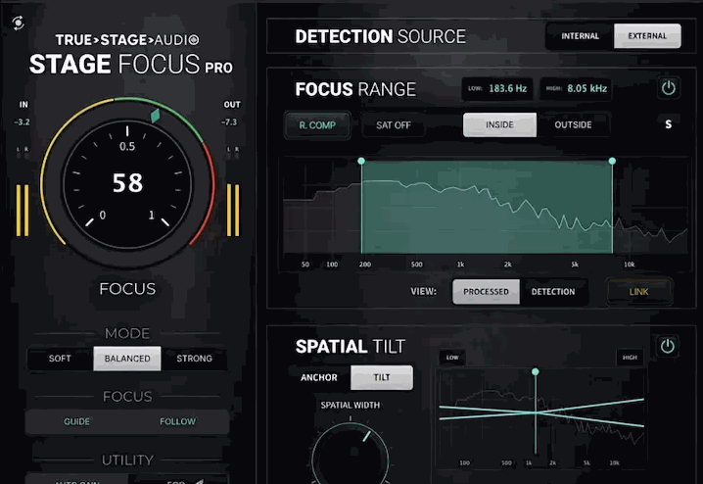Select the Anchor option in Spatial Tilt
The height and width of the screenshot is (484, 703).
[319, 377]
